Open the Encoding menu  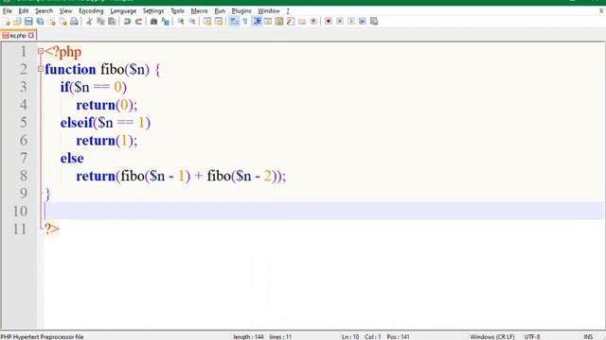(91, 10)
